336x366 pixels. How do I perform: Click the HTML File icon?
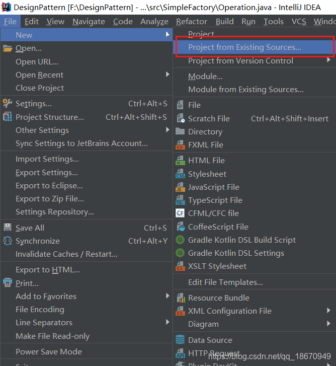(x=180, y=161)
